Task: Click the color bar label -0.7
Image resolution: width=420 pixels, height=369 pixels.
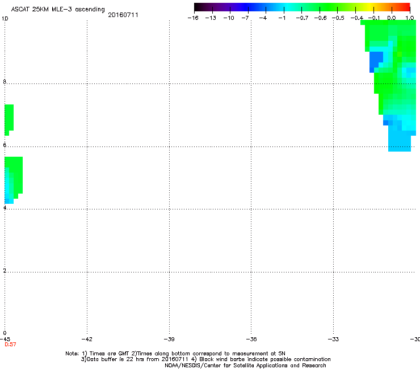Action: [x=302, y=18]
